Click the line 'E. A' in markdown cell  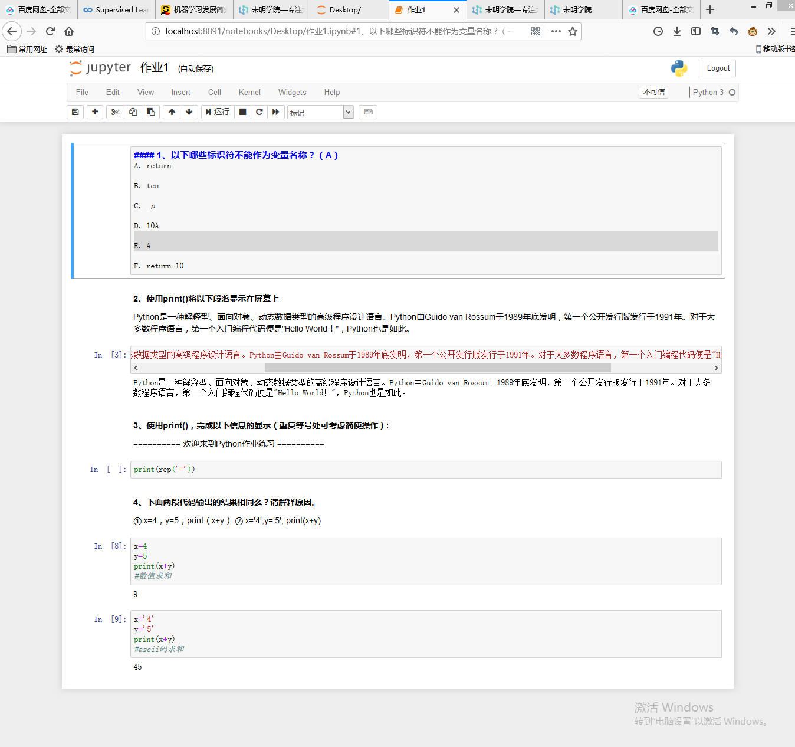tap(426, 241)
